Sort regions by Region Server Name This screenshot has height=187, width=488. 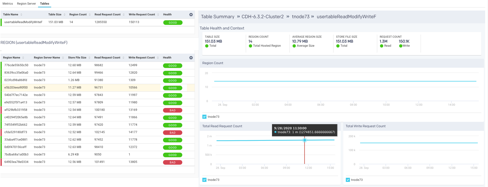(63, 58)
